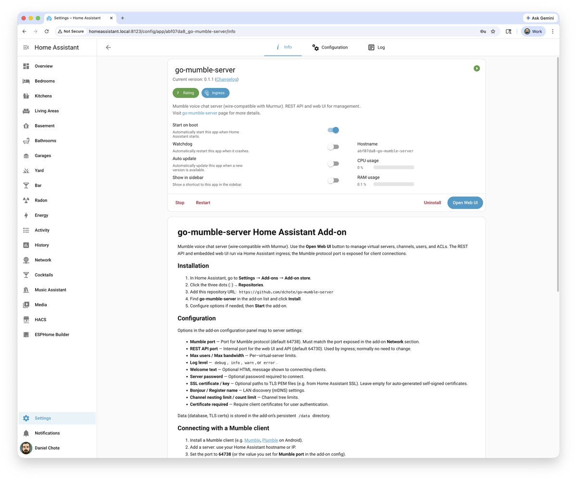The image size is (577, 481).
Task: Open Music Assistant icon in sidebar
Action: point(26,290)
